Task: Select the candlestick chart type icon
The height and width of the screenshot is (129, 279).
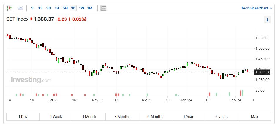Action: (x=9, y=8)
